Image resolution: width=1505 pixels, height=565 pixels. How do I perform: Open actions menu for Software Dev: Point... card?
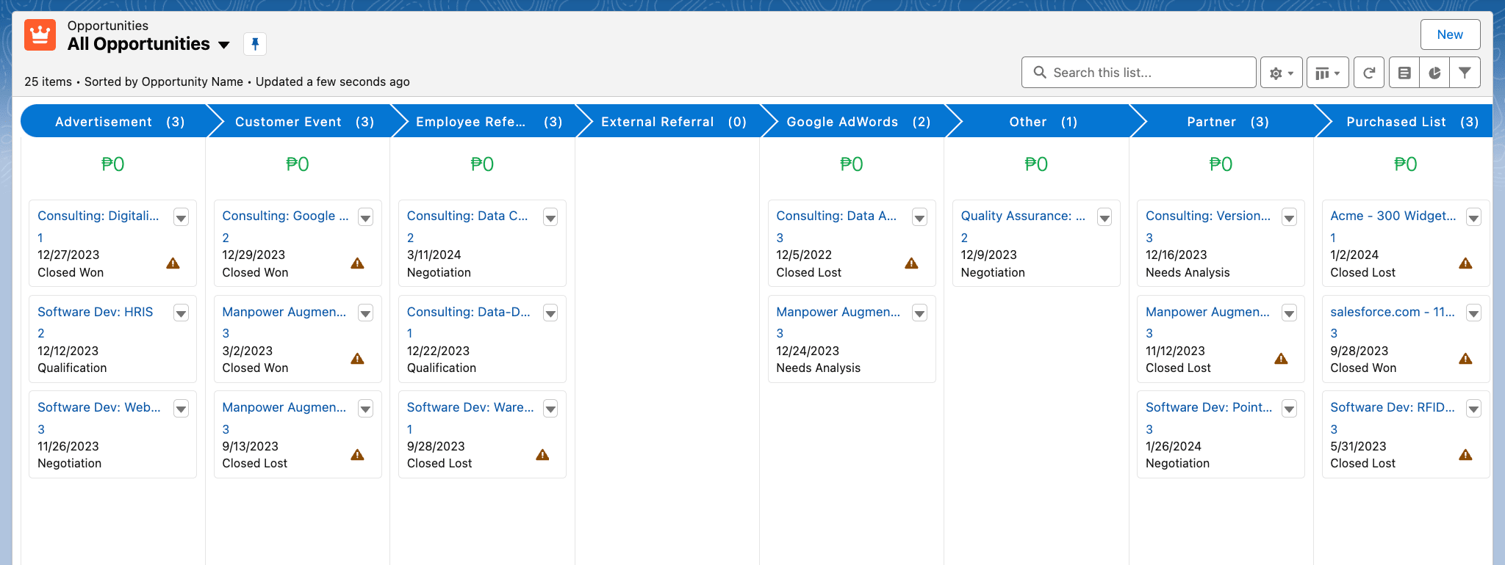click(1289, 409)
